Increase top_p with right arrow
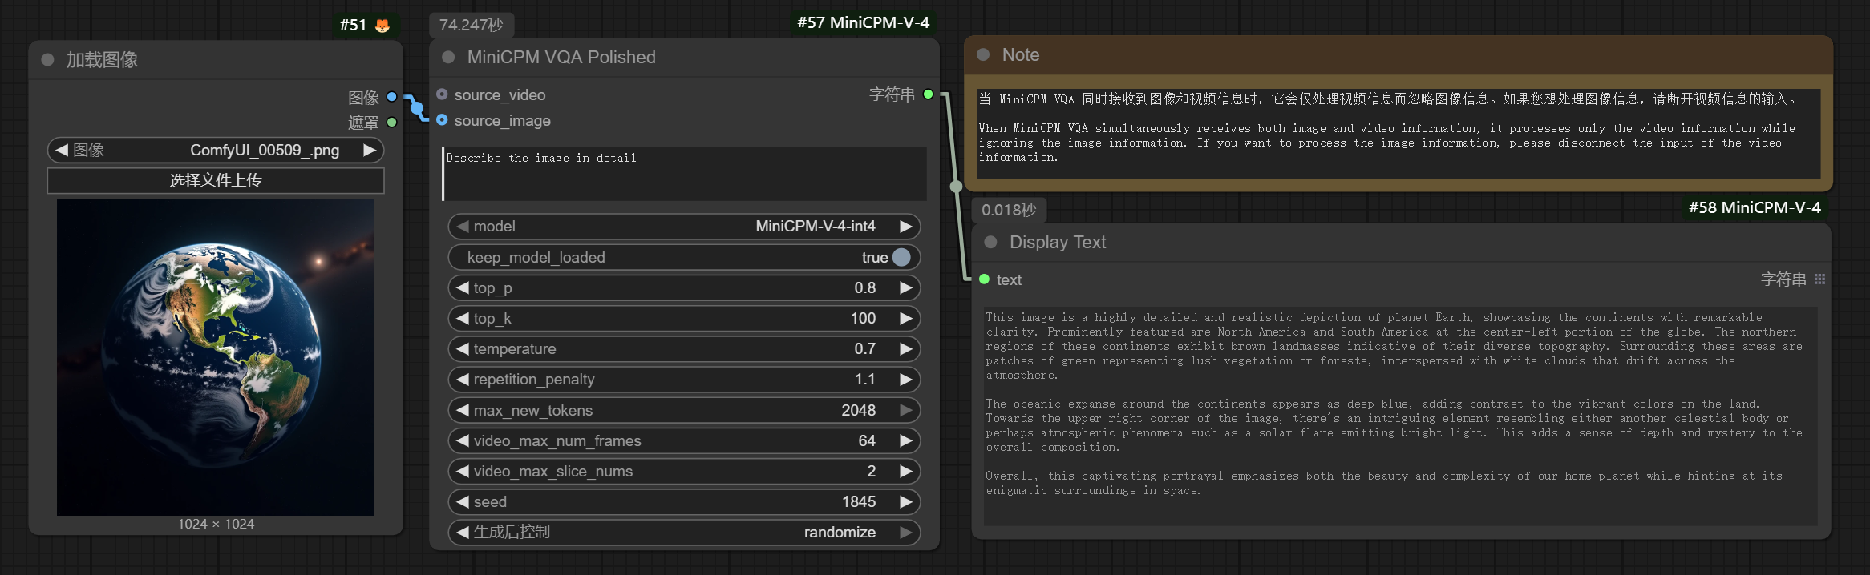 pos(906,287)
